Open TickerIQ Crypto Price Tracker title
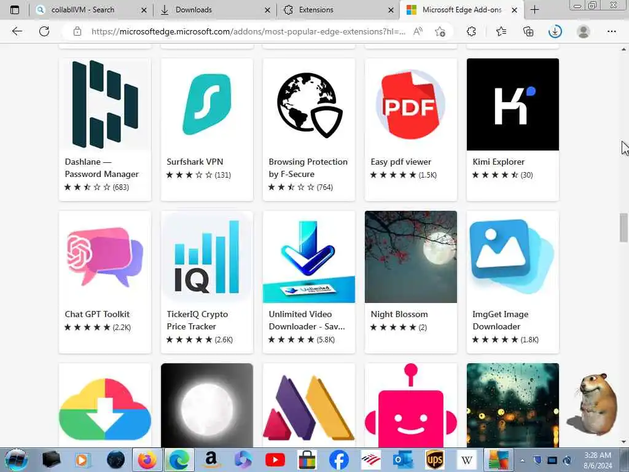 click(x=197, y=320)
